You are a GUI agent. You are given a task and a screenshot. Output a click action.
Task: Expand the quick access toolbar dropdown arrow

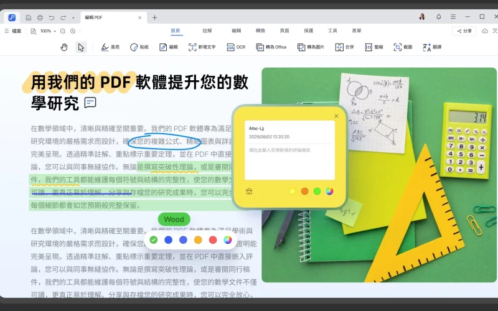coord(73,17)
